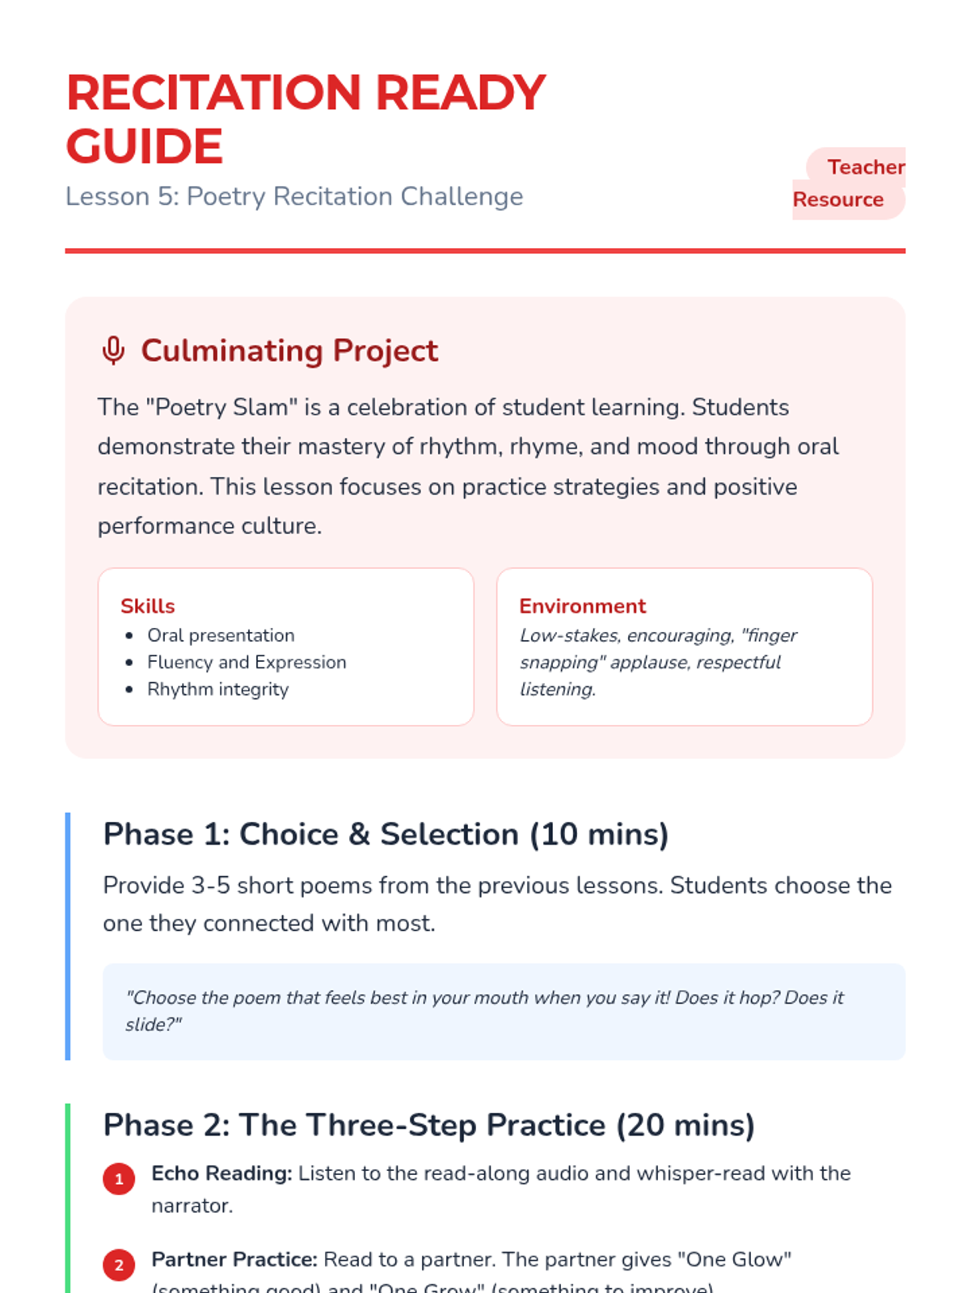Click the microphone icon beside Culminating Project

tap(114, 351)
